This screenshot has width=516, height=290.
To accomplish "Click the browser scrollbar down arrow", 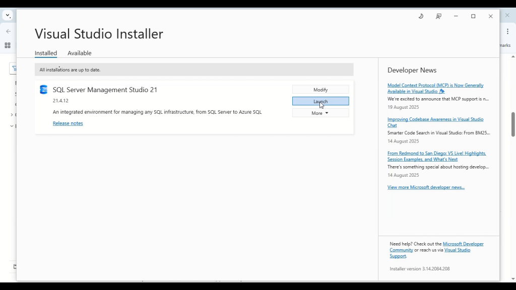I will point(512,279).
